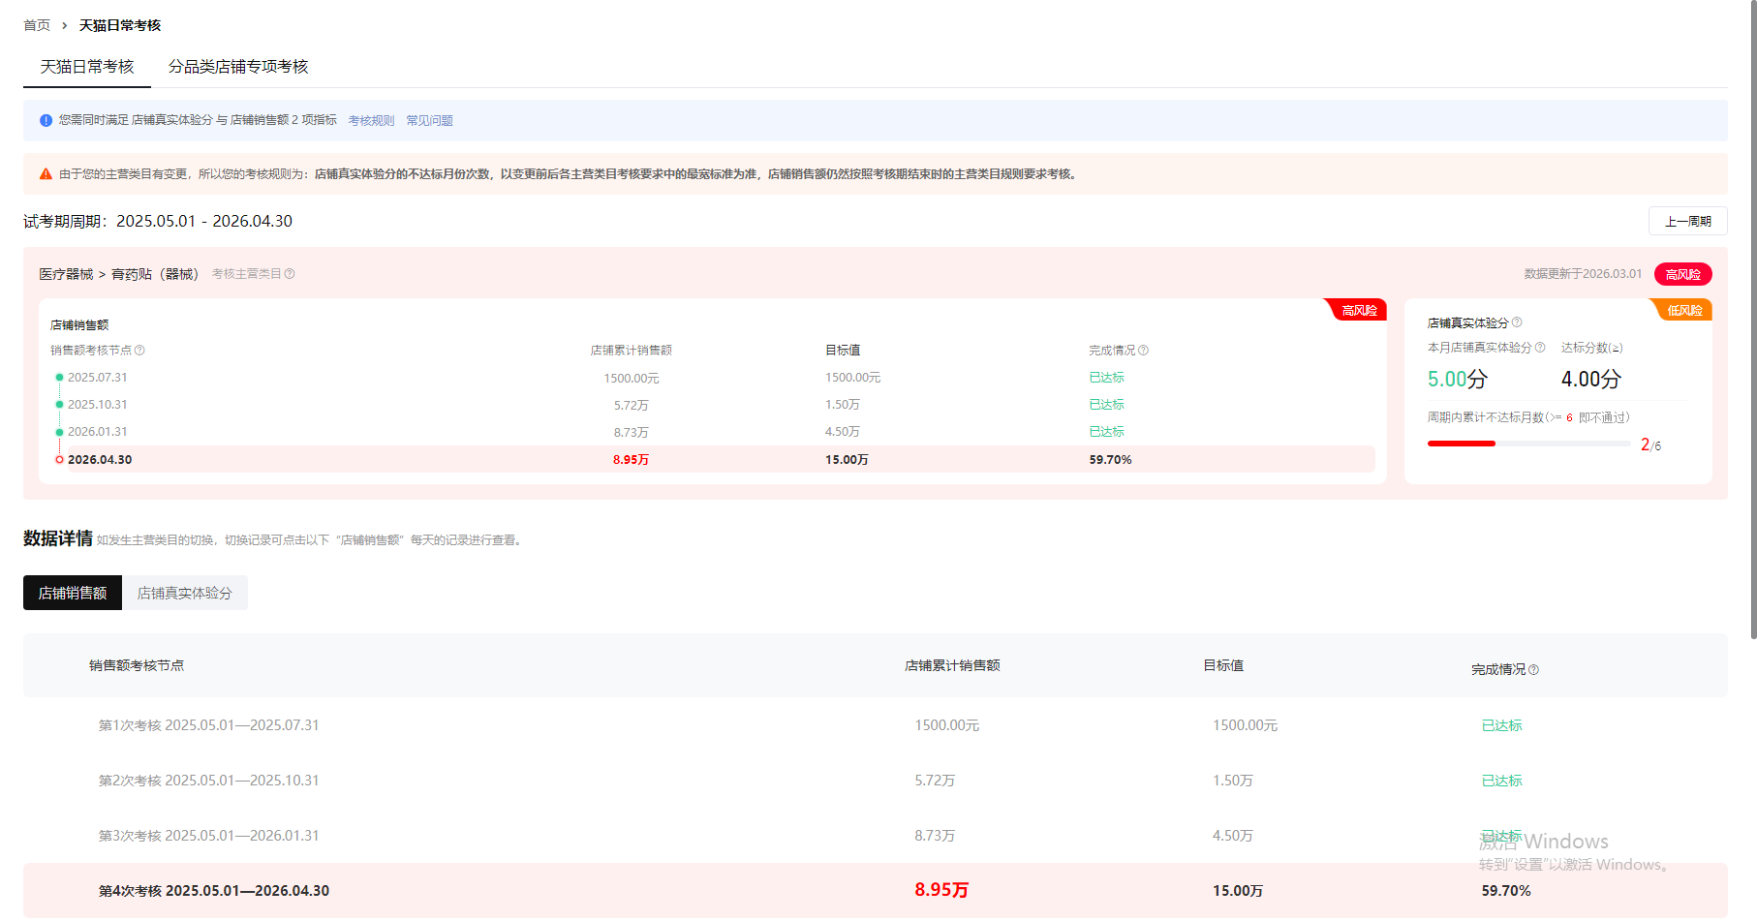Go to 首页 via breadcrumb
Image resolution: width=1757 pixels, height=920 pixels.
coord(37,25)
